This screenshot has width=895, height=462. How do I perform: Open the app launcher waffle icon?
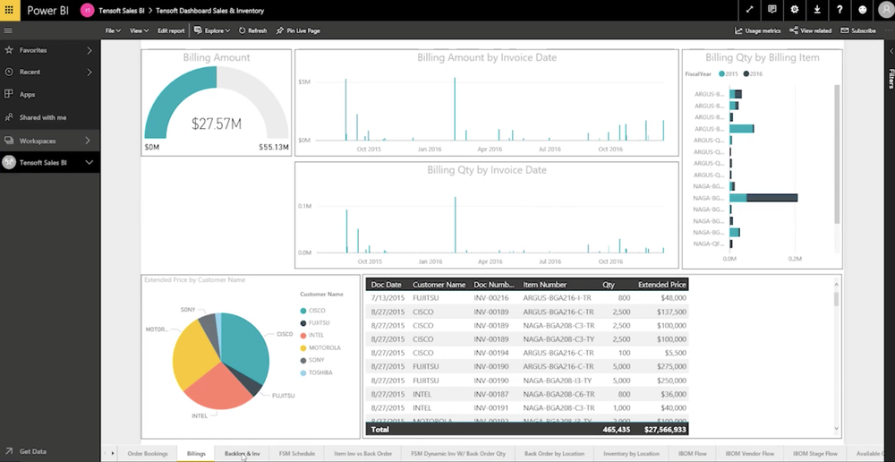pyautogui.click(x=9, y=10)
